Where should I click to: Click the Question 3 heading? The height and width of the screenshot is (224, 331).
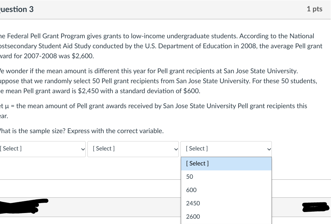point(16,9)
